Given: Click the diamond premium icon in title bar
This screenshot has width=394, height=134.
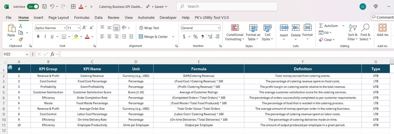Looking at the screenshot, I should point(376,6).
